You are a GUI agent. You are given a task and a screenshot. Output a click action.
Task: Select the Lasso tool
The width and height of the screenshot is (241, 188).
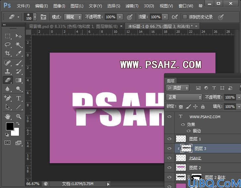point(8,44)
